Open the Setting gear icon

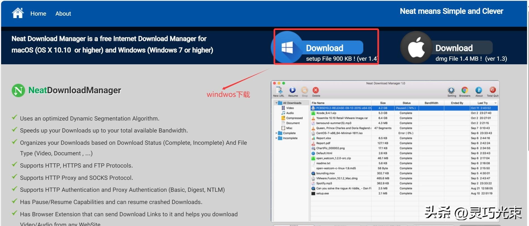click(x=451, y=90)
